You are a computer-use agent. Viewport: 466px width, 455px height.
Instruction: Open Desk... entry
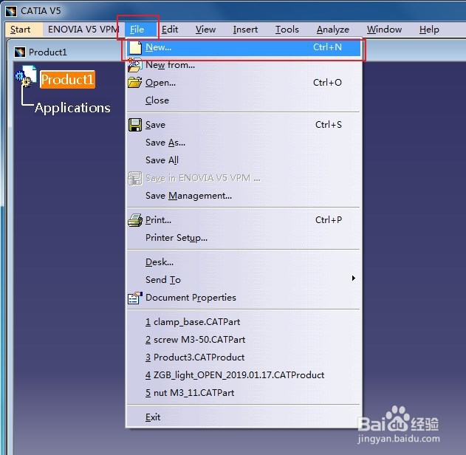[x=244, y=262]
